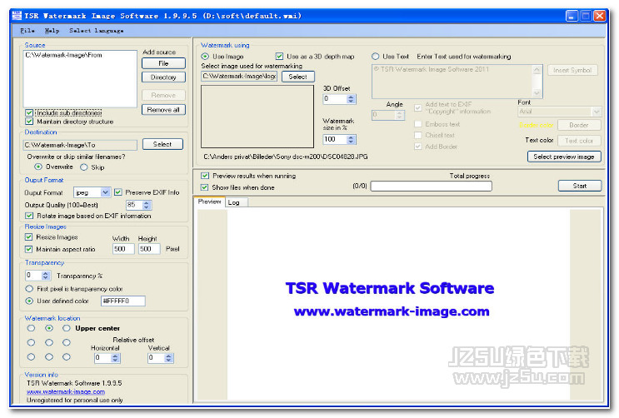Viewport: 619px width, 418px height.
Task: Toggle Maintain aspect ratio checkbox
Action: [28, 249]
